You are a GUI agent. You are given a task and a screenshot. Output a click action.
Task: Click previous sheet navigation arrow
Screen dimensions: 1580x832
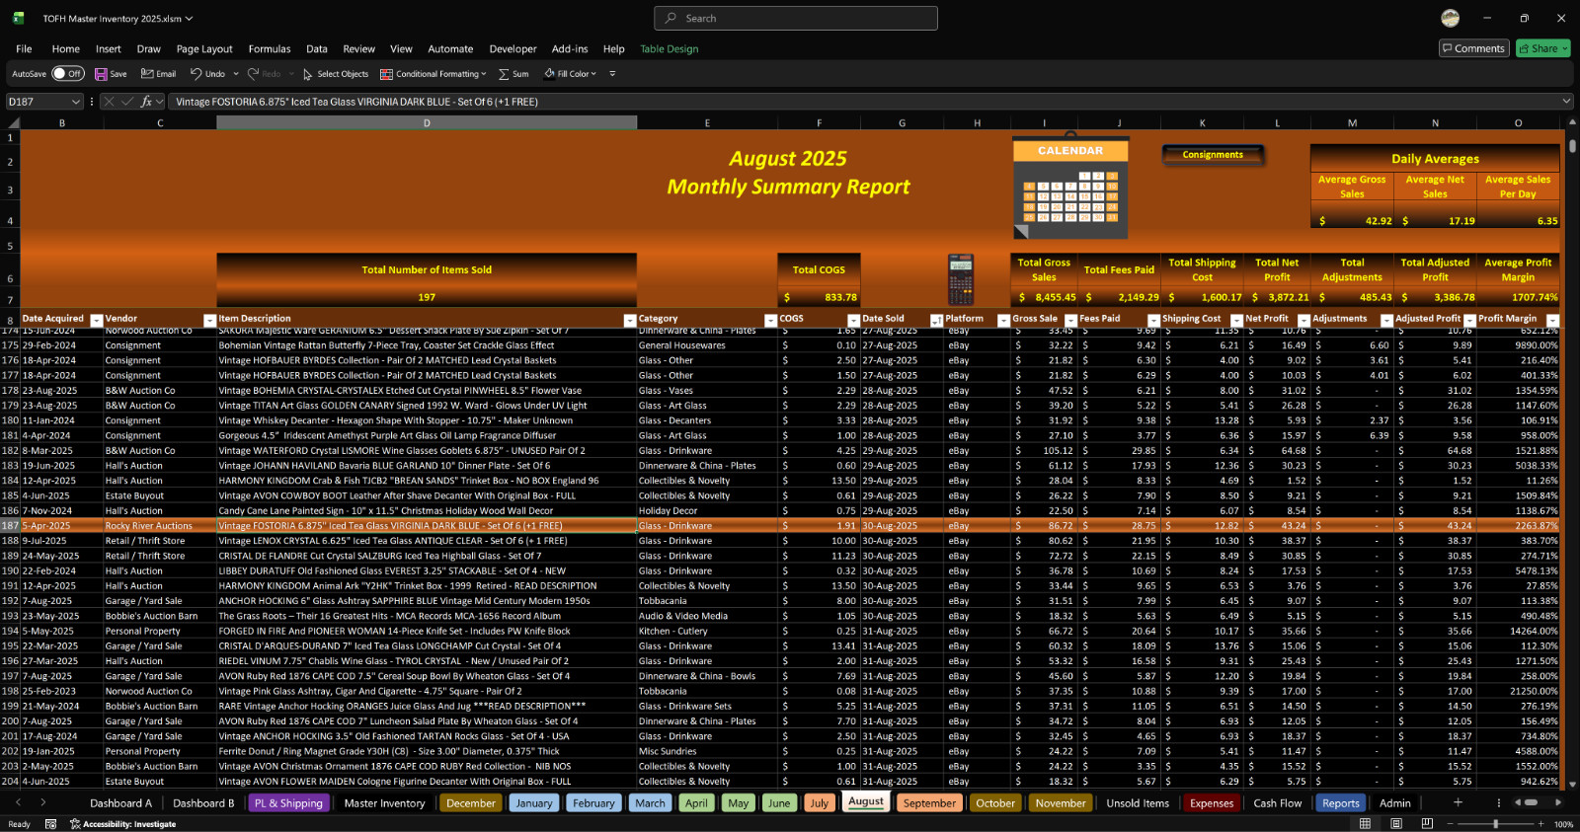click(x=18, y=802)
